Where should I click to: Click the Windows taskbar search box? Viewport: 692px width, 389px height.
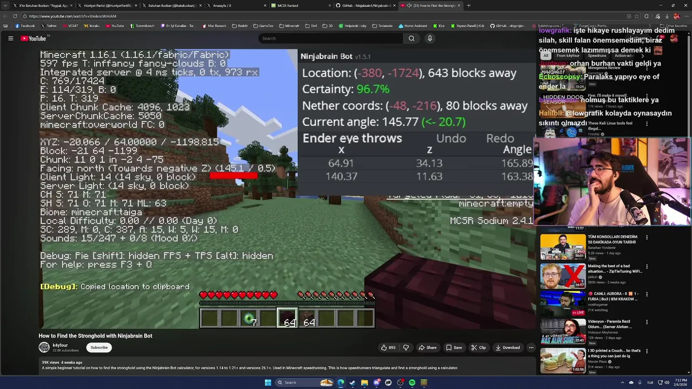tap(304, 383)
